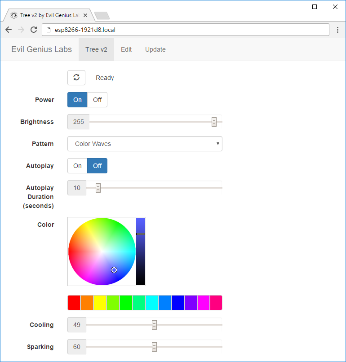Select the cyan color swatch
The height and width of the screenshot is (362, 346).
coord(152,303)
